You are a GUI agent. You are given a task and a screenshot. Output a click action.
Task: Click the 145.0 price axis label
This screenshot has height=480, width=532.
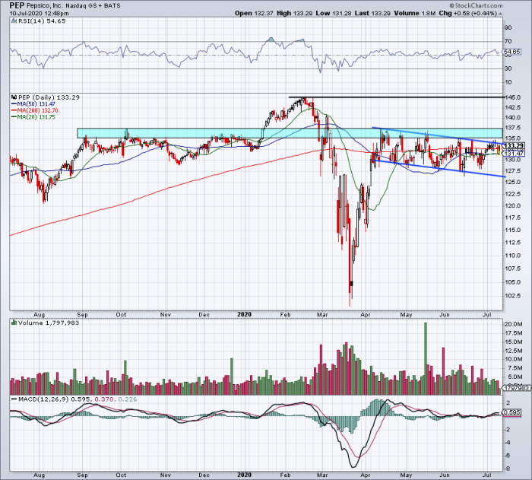point(513,97)
